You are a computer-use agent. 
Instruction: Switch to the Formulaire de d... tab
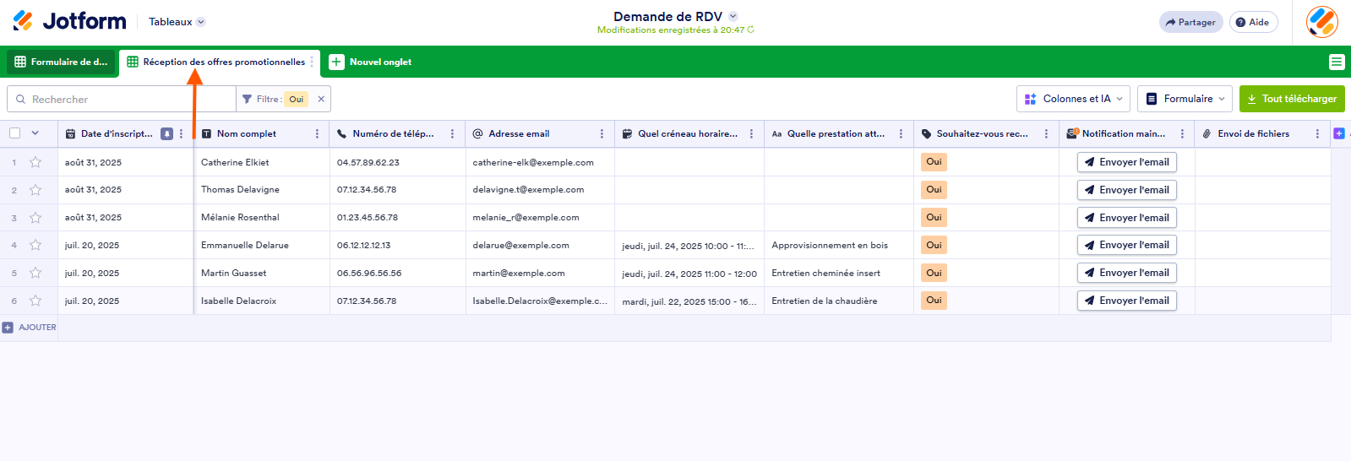[61, 62]
